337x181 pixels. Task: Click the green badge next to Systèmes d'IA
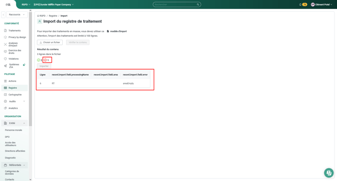(x=24, y=65)
